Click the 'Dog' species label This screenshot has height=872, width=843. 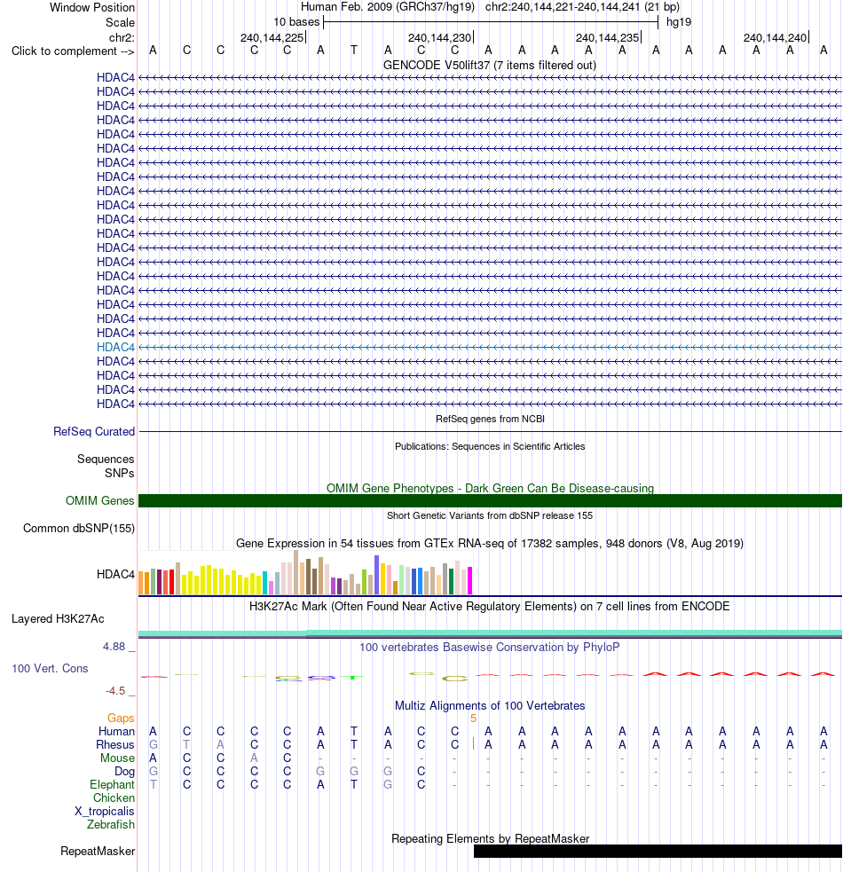click(124, 772)
